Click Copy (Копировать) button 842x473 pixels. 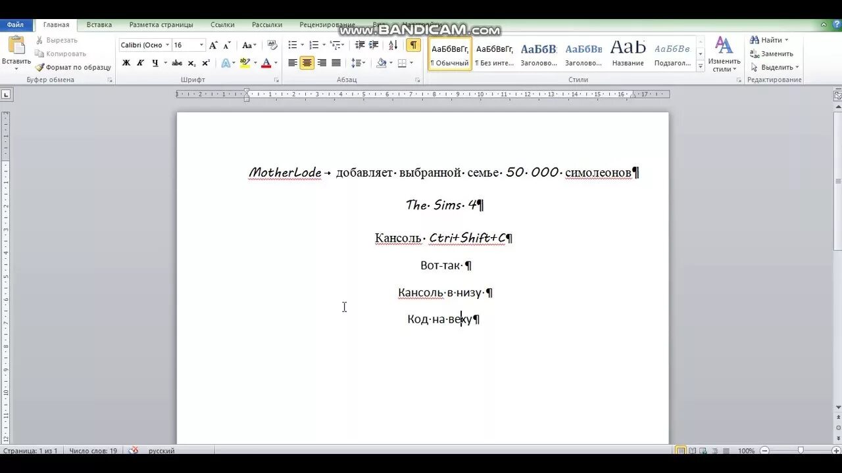tap(61, 54)
